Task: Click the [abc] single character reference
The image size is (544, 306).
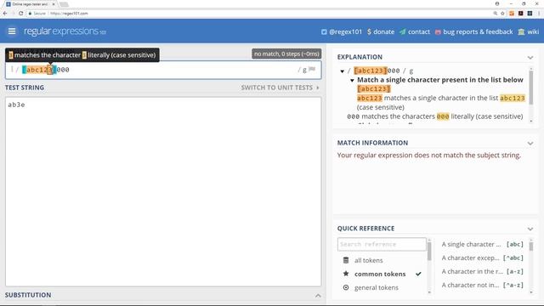Action: [482, 244]
